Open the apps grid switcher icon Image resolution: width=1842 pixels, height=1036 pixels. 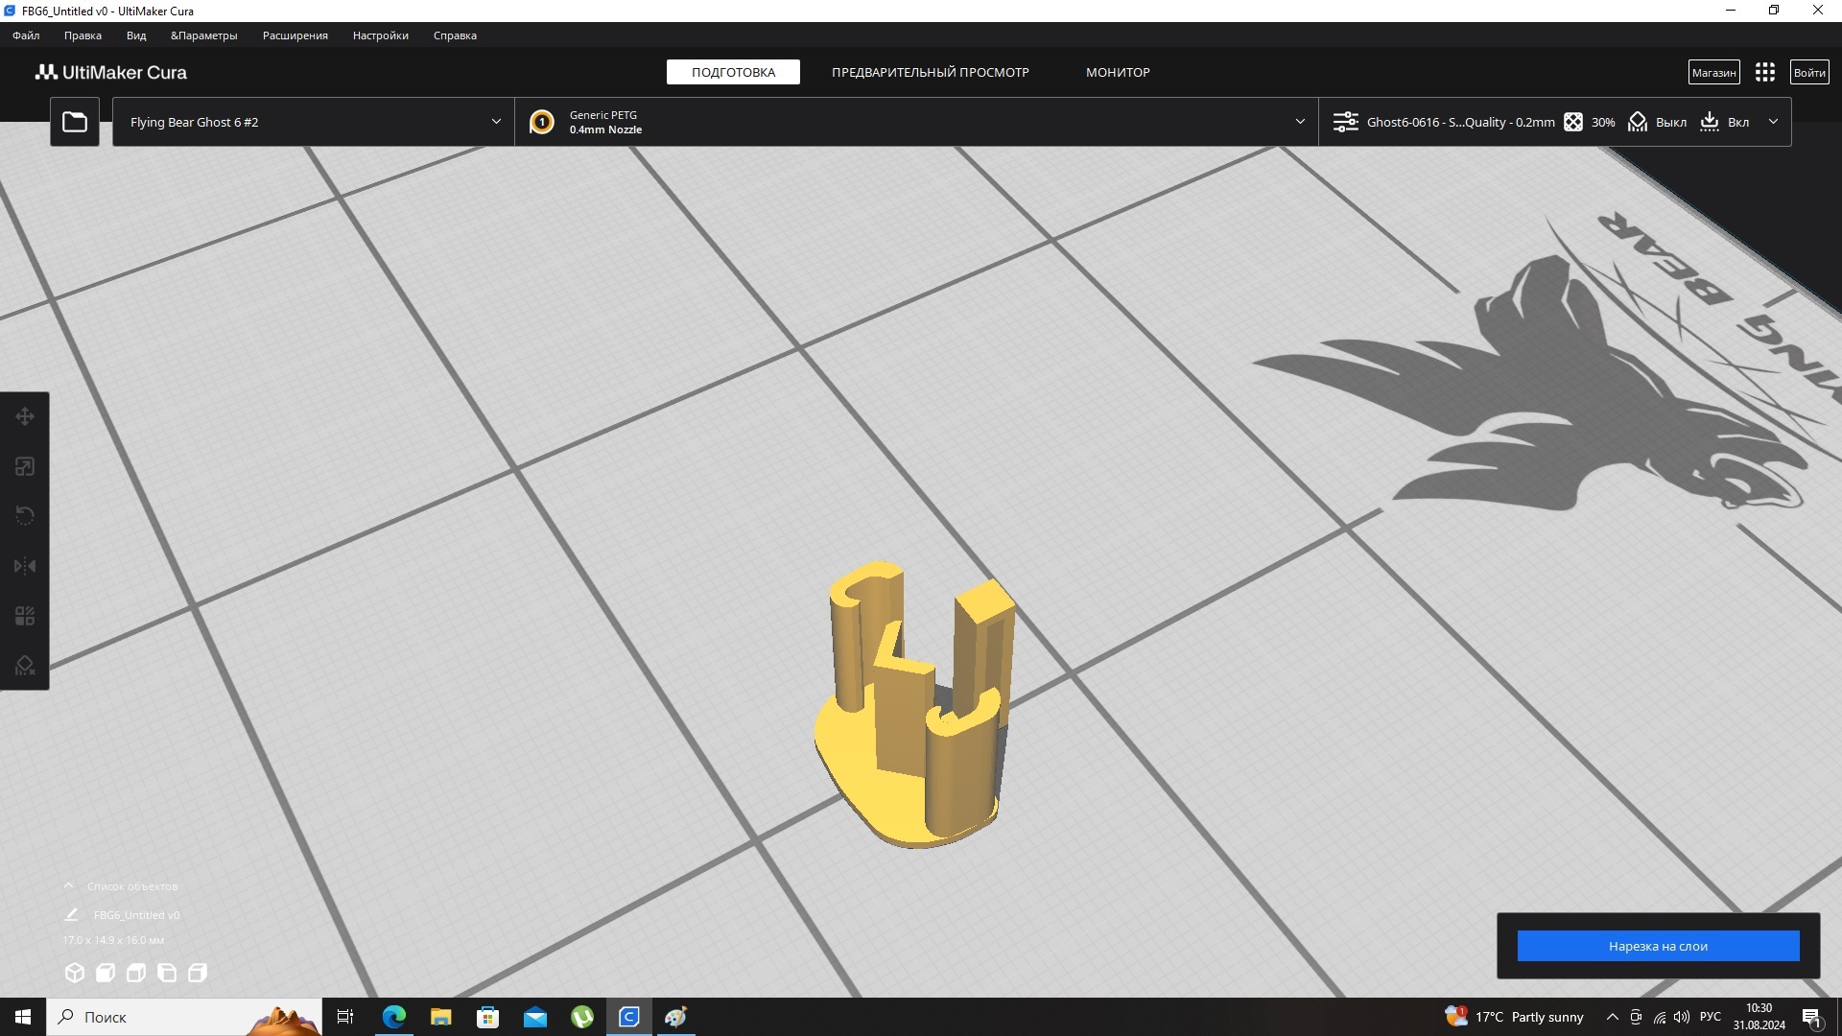pos(1765,72)
